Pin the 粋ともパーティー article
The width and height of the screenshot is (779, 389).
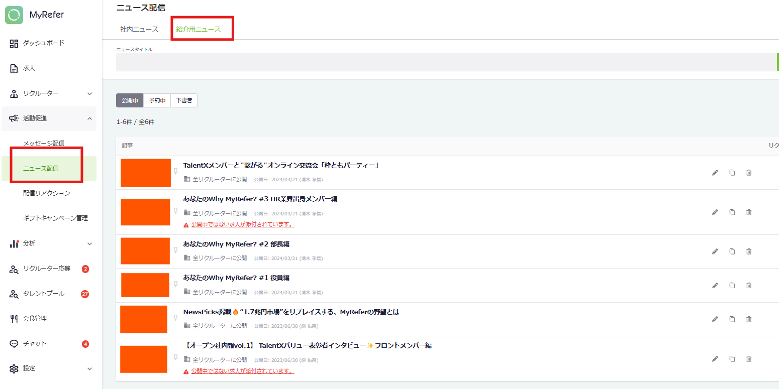176,171
